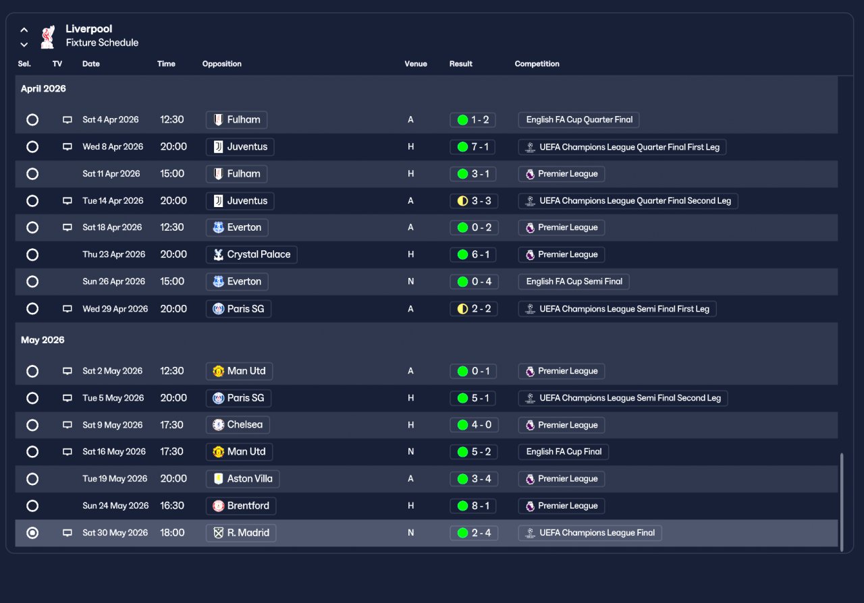The width and height of the screenshot is (864, 603).
Task: Click the down chevron beside Liverpool
Action: point(24,45)
